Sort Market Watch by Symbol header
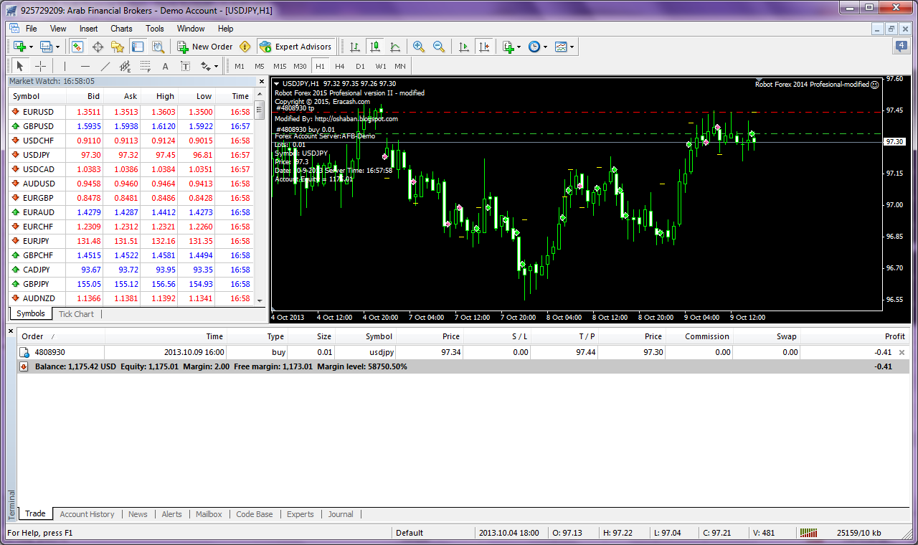 point(37,96)
